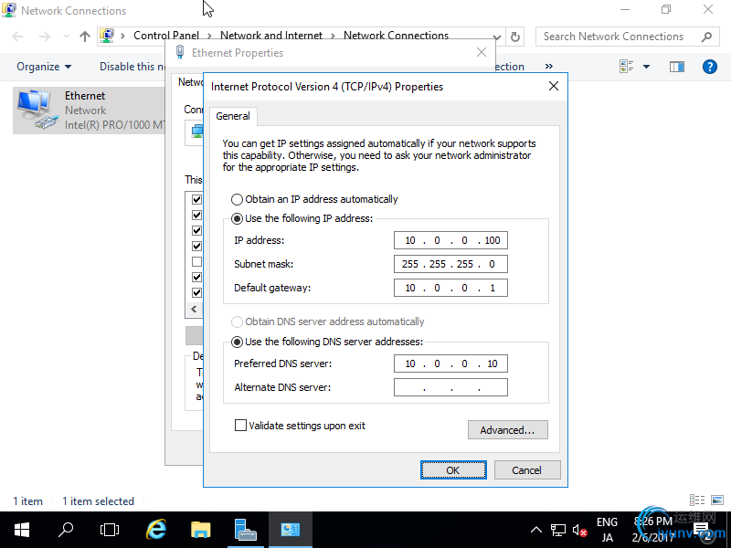Open File Explorer from taskbar
The width and height of the screenshot is (731, 548).
click(201, 530)
